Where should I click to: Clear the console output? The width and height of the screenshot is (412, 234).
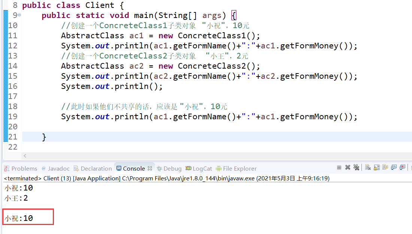368,167
